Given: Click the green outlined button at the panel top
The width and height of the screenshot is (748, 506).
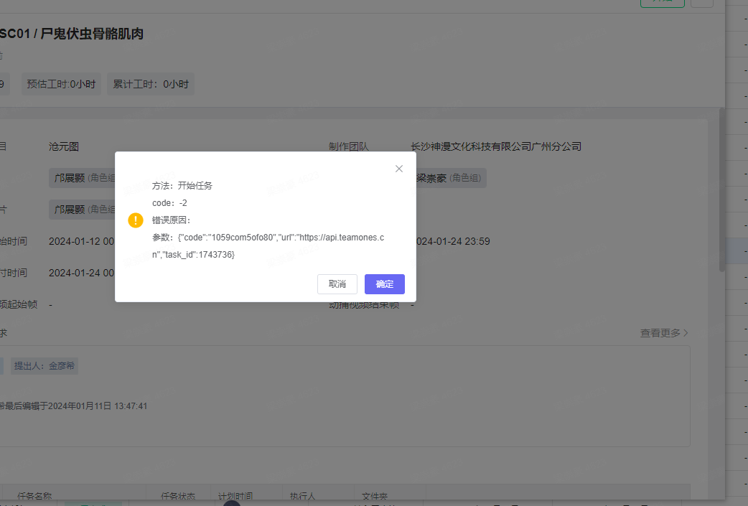Looking at the screenshot, I should 662,2.
